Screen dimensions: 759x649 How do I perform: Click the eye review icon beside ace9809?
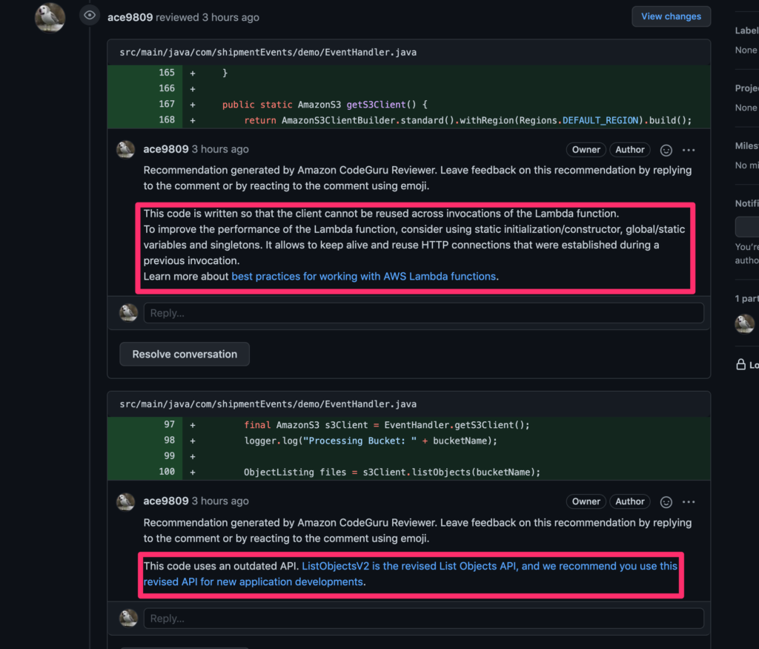(x=90, y=16)
